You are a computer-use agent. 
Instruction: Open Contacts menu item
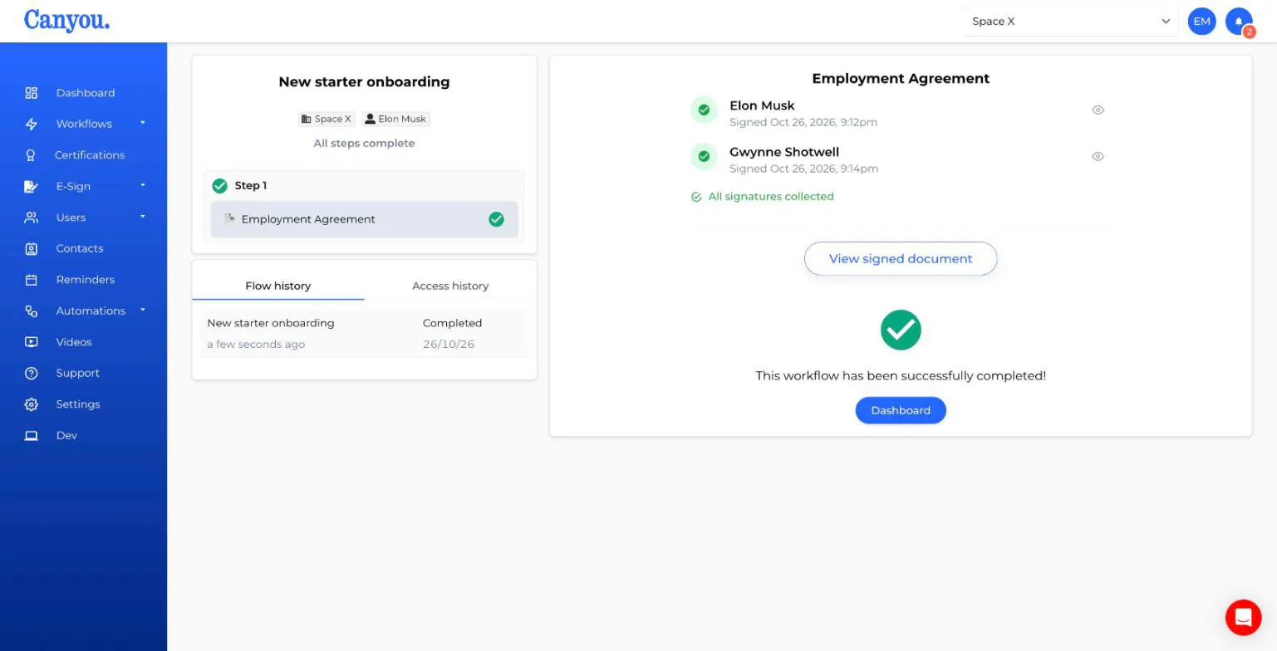click(x=80, y=248)
